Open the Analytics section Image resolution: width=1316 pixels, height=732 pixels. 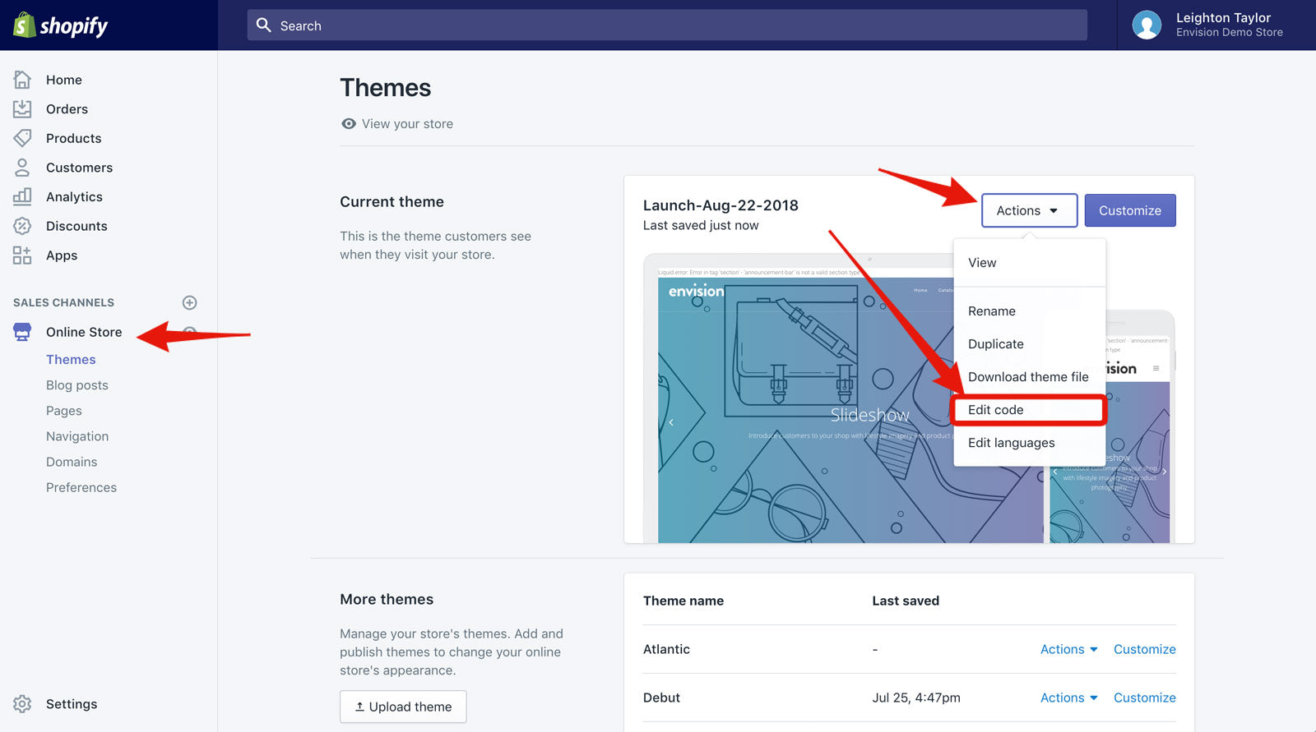tap(74, 197)
